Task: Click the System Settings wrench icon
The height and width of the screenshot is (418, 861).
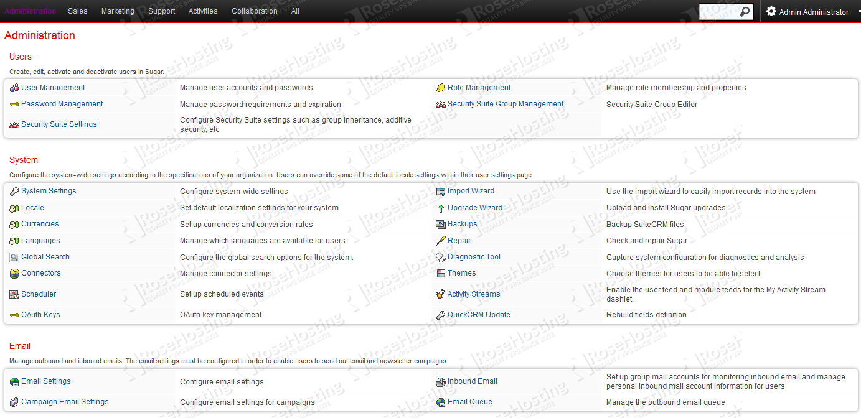Action: coord(14,192)
